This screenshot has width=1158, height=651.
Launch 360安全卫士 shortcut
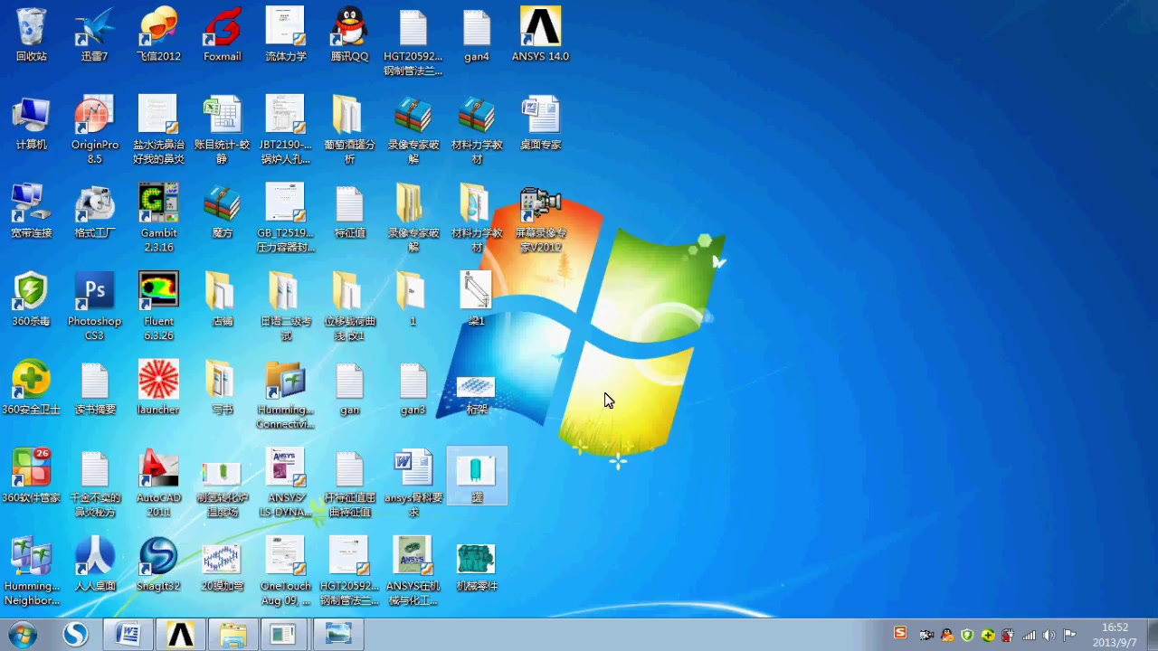31,389
